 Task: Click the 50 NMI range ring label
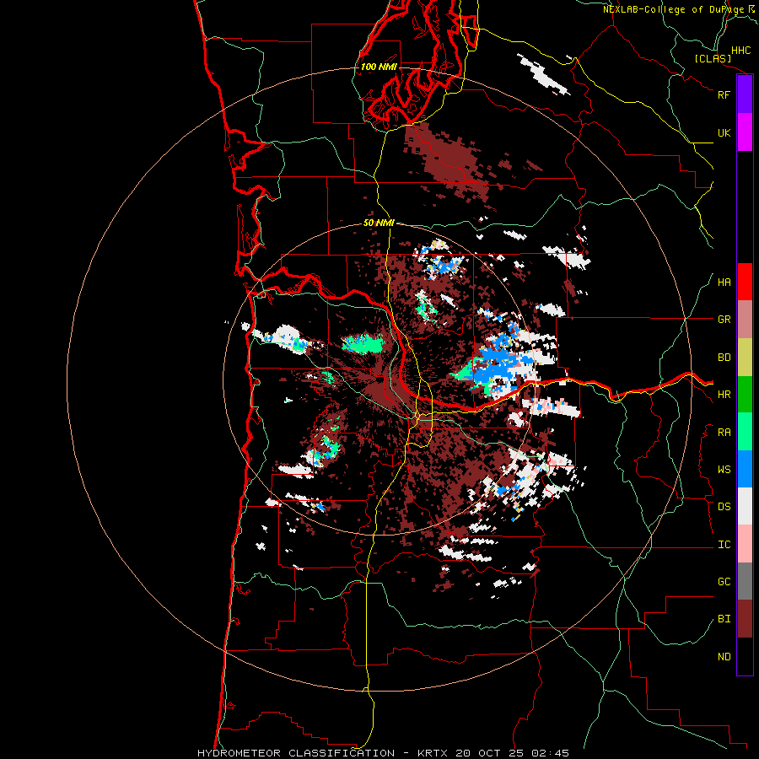pyautogui.click(x=379, y=223)
